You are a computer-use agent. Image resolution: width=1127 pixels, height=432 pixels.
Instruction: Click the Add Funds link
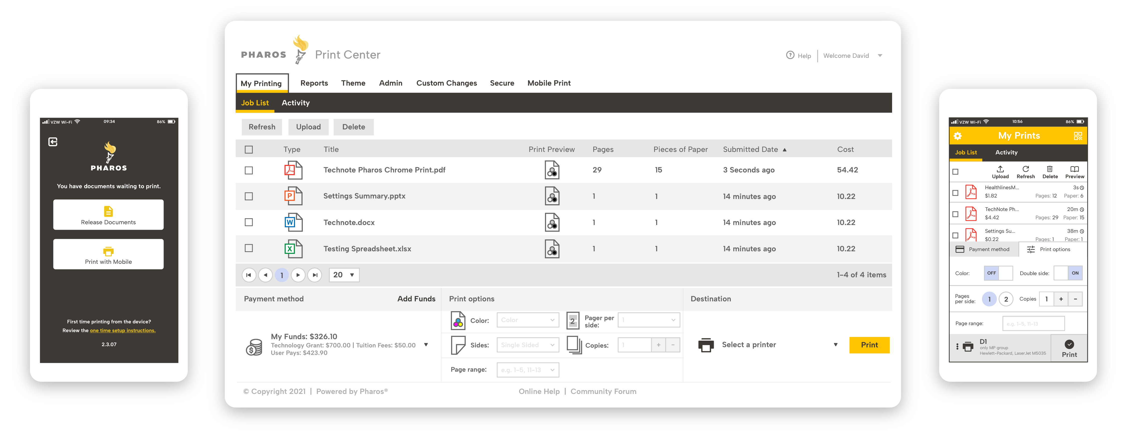(x=416, y=299)
